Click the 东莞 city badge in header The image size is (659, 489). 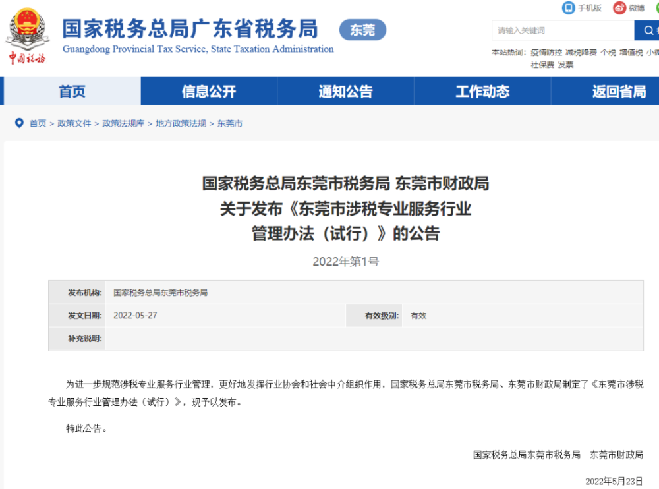362,30
